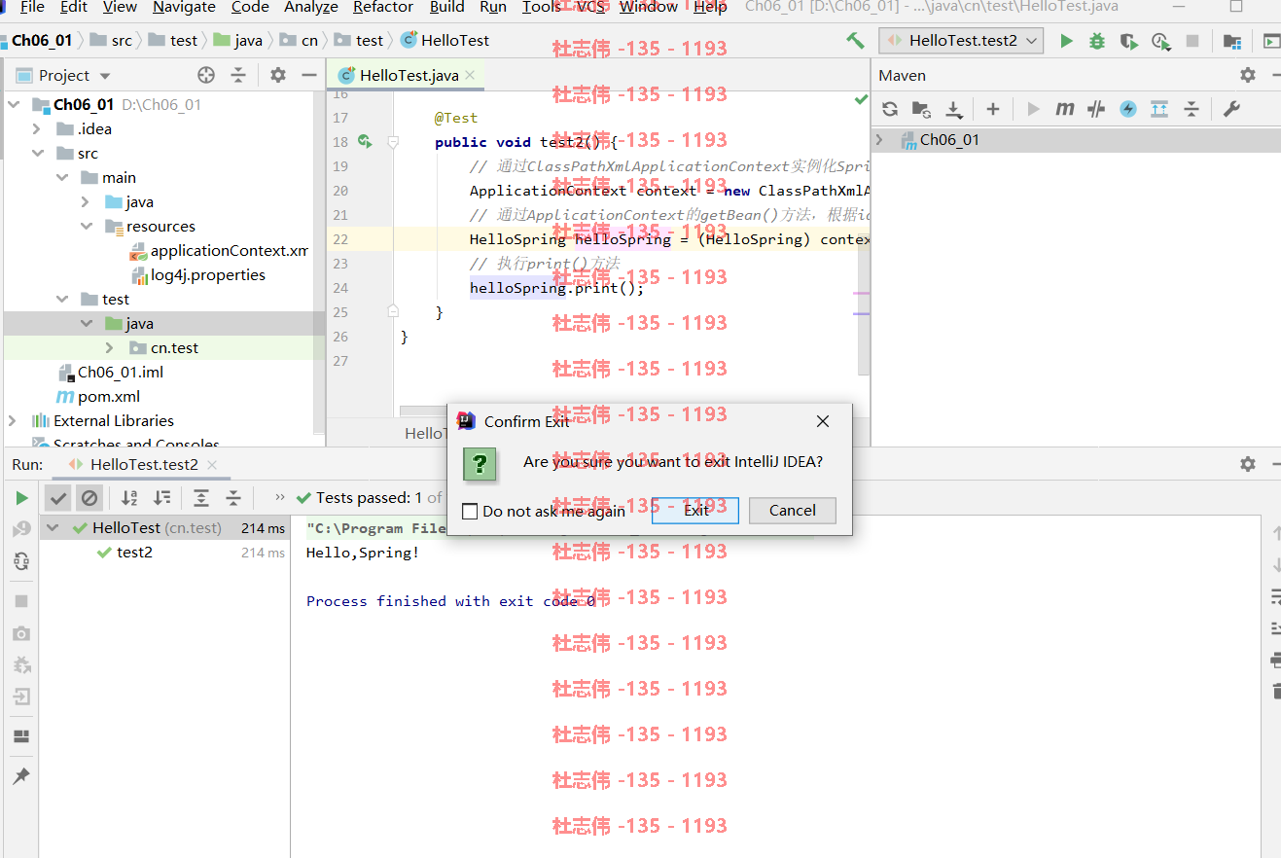Click the run gutter icon beside line 18
The height and width of the screenshot is (858, 1281).
click(x=365, y=142)
